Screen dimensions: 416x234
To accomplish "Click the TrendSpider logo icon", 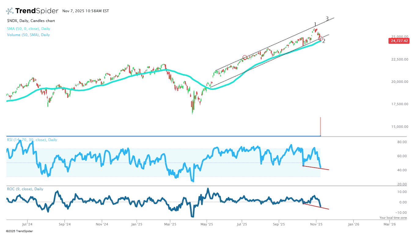I will click(x=10, y=11).
